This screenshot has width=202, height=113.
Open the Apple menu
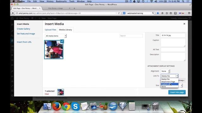coord(14,1)
